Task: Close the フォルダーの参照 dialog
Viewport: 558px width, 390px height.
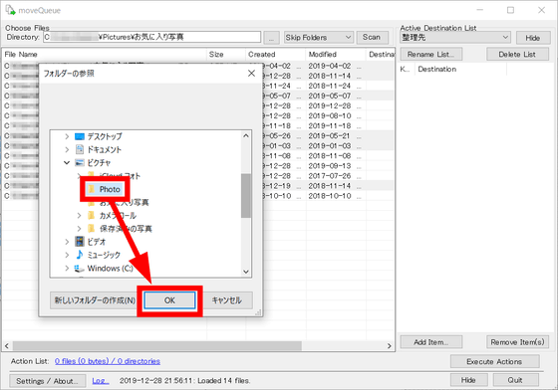Action: click(x=251, y=74)
